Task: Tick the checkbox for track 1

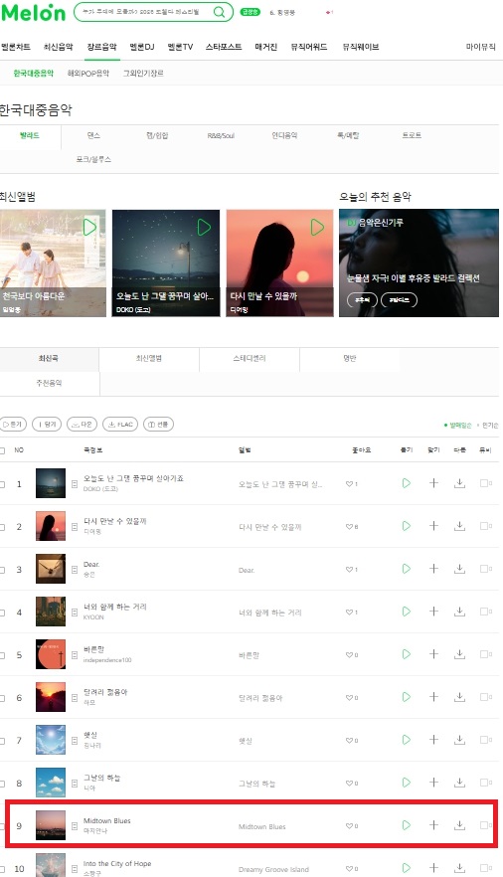Action: click(3, 484)
